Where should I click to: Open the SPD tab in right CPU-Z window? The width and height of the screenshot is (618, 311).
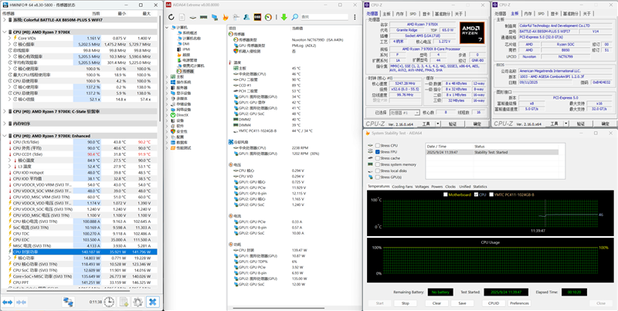click(542, 14)
